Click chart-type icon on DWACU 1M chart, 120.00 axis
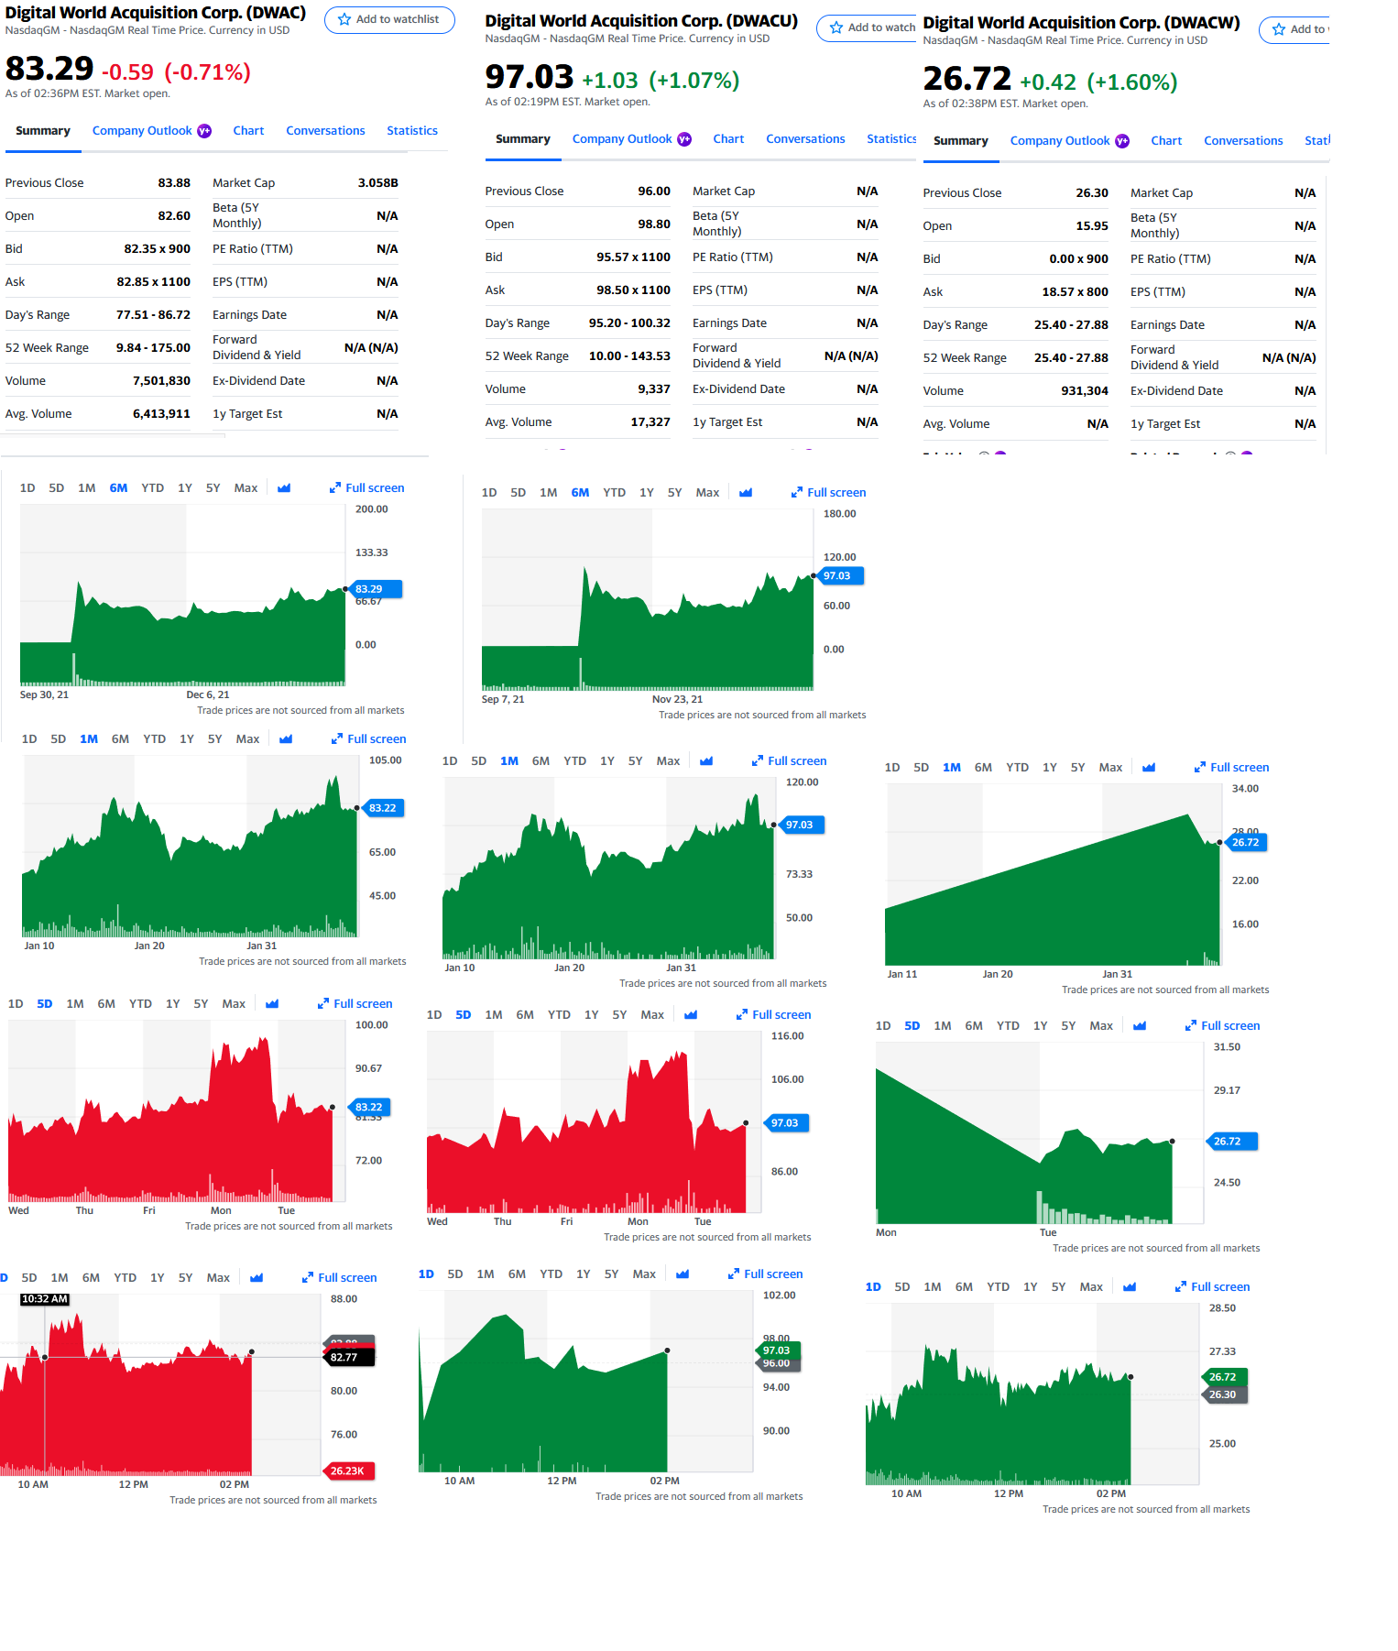The width and height of the screenshot is (1398, 1651). 706,761
